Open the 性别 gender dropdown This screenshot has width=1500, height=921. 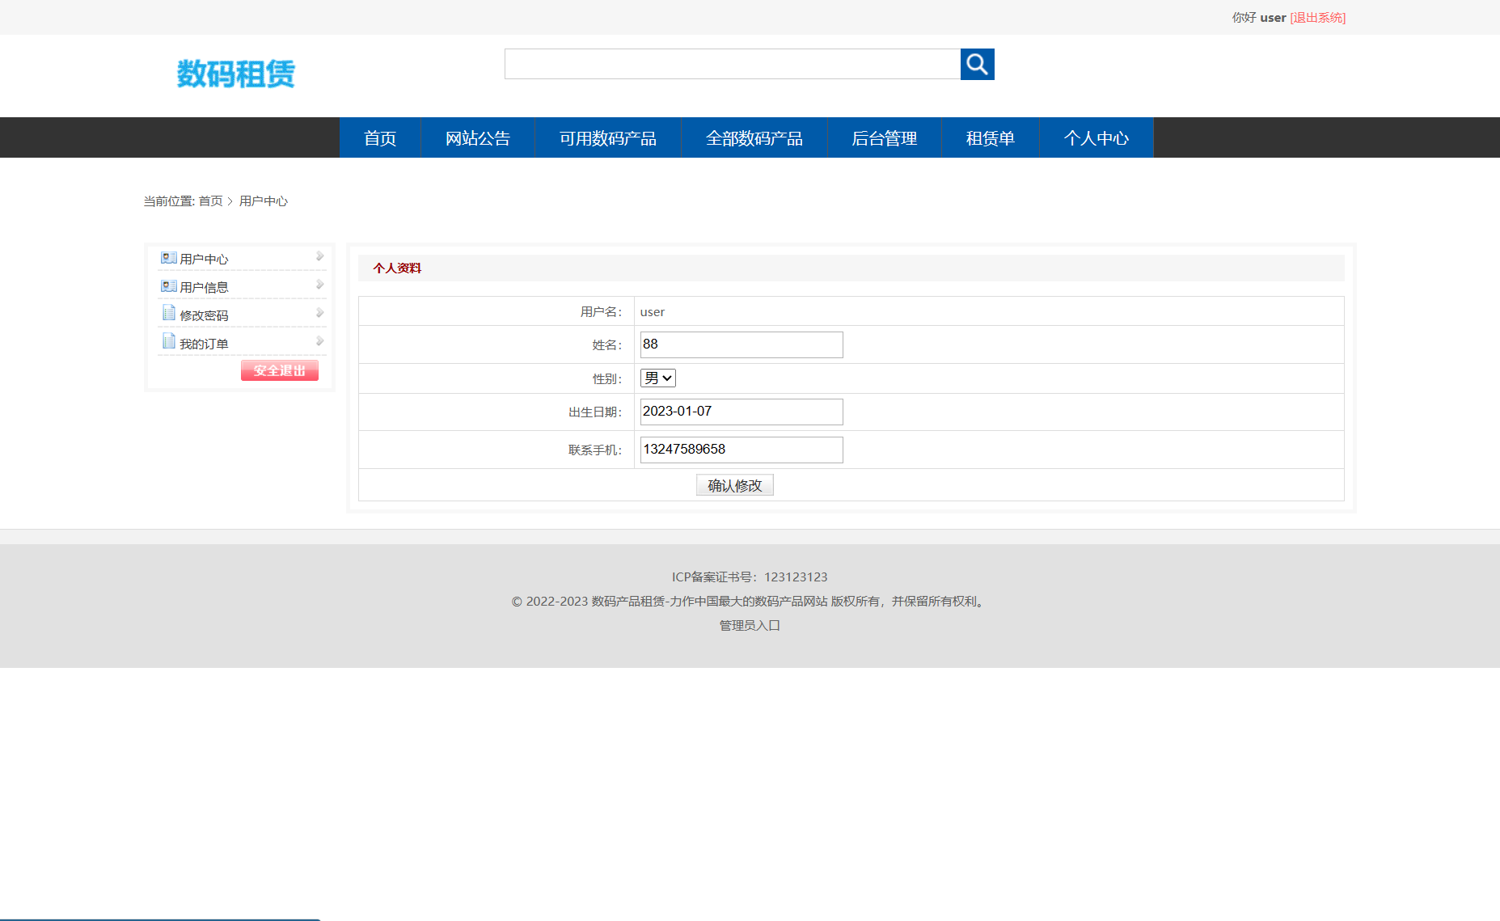(x=657, y=378)
